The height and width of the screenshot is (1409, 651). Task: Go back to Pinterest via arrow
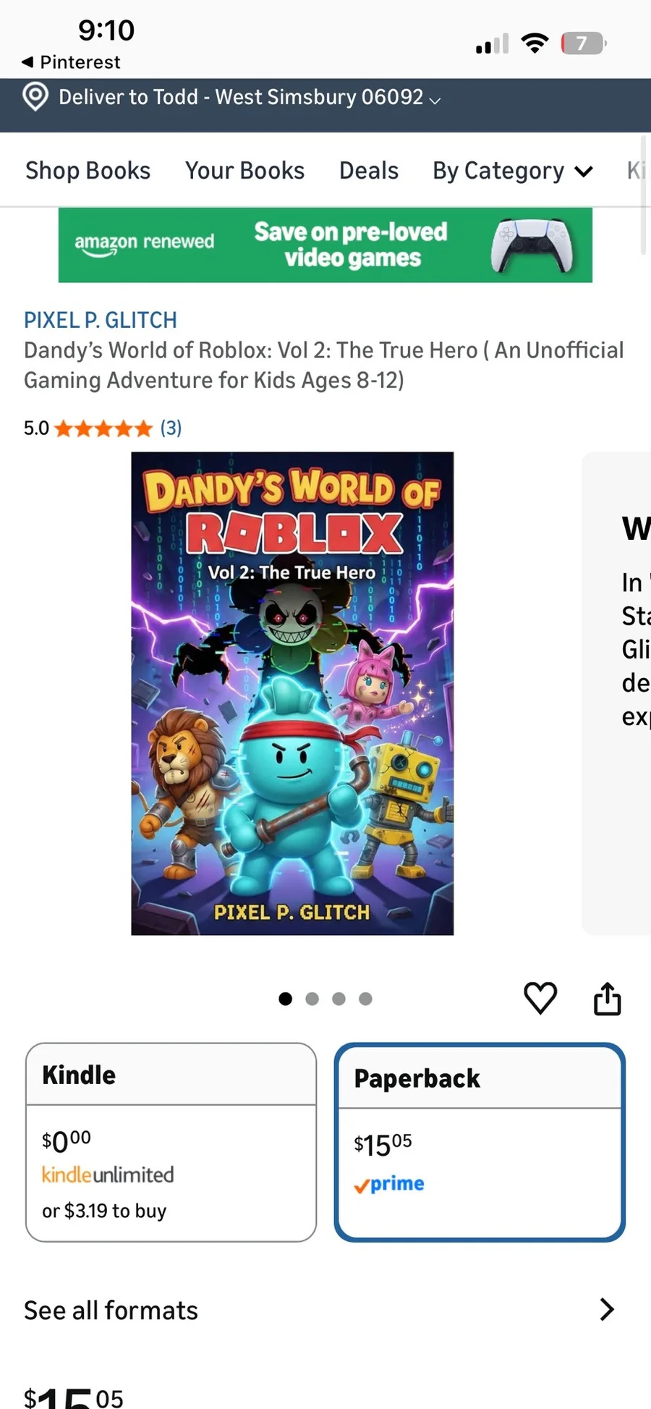point(27,62)
